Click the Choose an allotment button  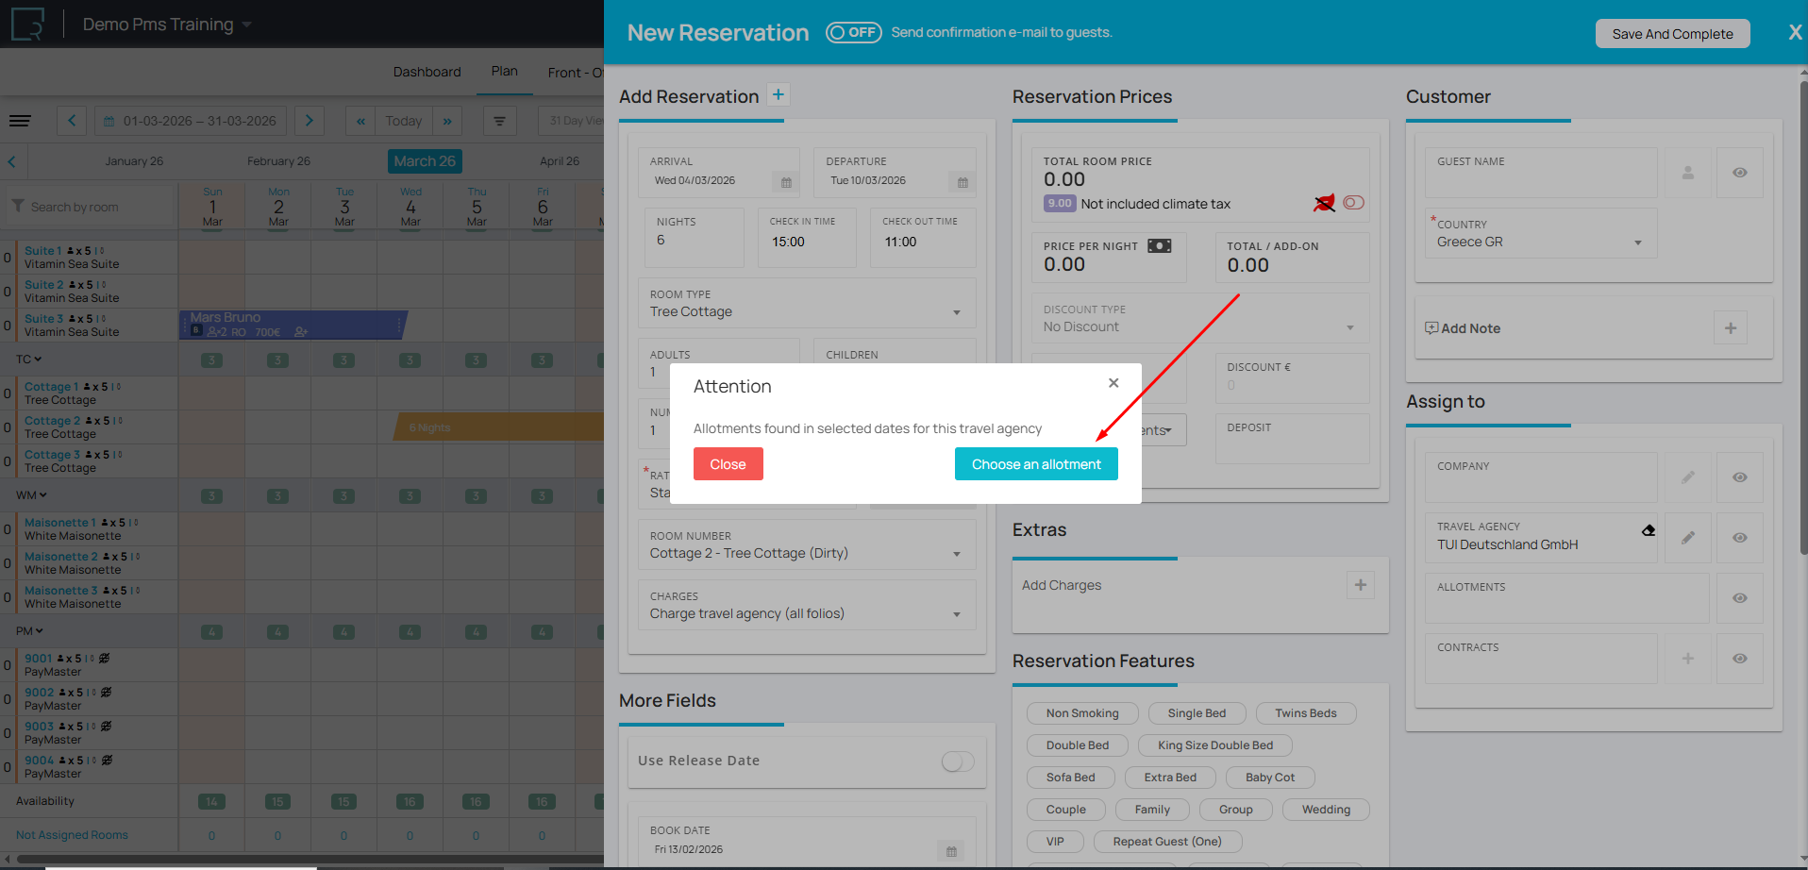[x=1035, y=464]
